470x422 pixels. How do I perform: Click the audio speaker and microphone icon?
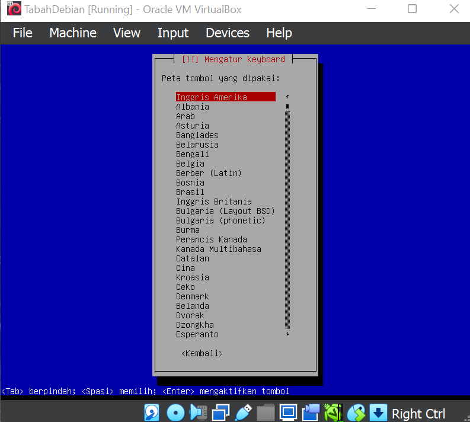199,413
